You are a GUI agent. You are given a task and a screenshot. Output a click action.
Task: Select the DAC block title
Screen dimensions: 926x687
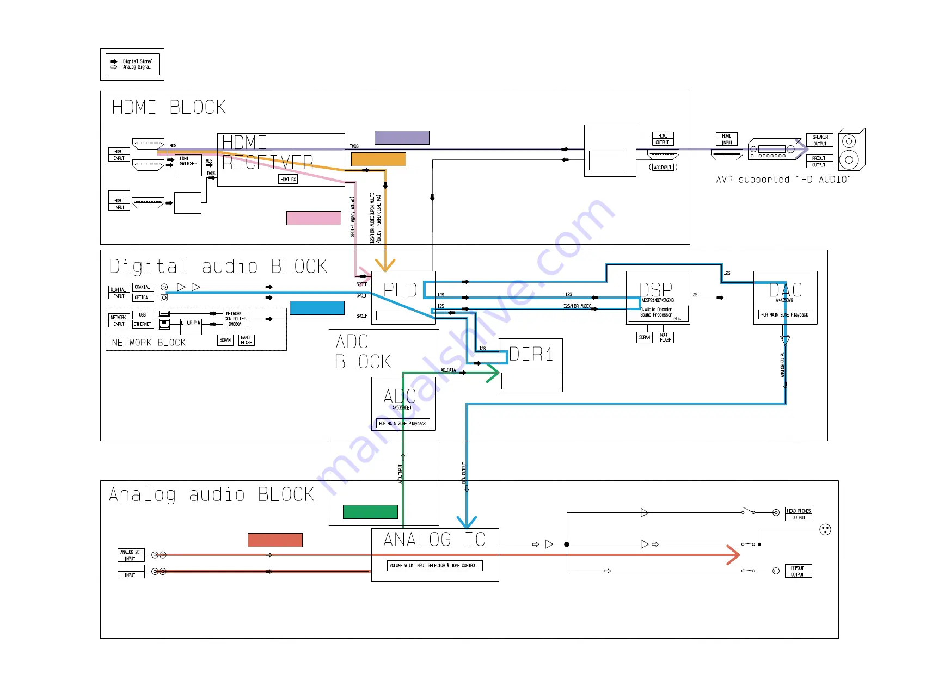786,289
